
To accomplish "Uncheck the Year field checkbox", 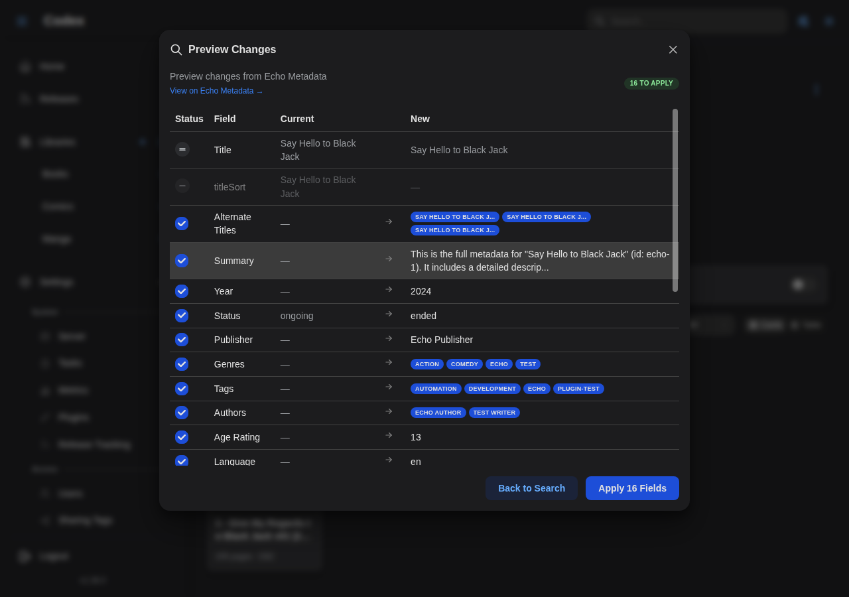I will (182, 291).
